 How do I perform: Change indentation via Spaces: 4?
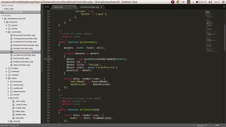coord(202,126)
